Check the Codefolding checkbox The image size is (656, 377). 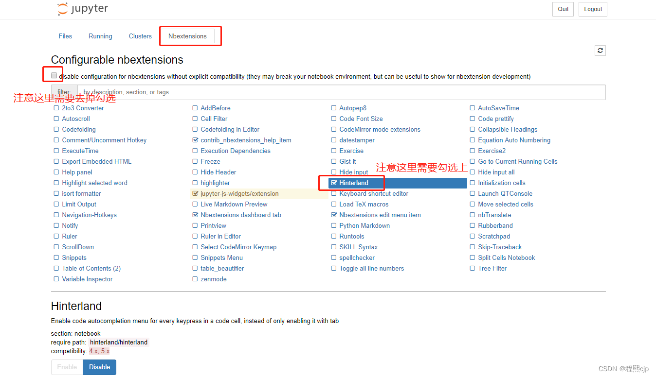coord(56,129)
